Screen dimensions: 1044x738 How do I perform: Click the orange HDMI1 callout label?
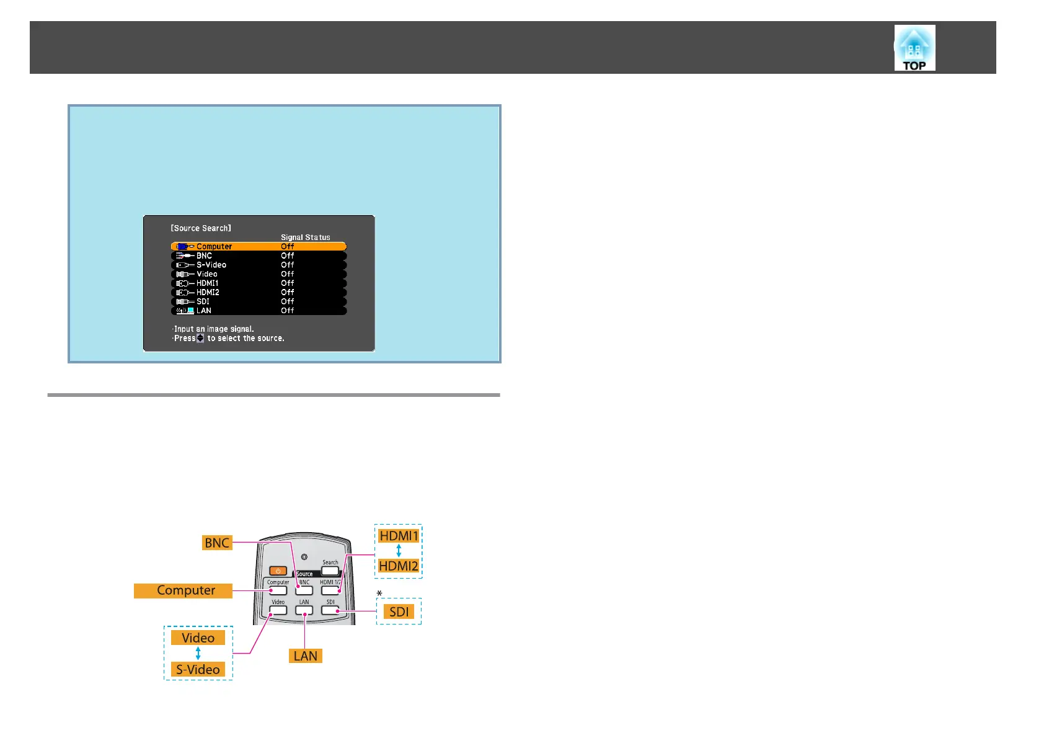click(x=399, y=535)
